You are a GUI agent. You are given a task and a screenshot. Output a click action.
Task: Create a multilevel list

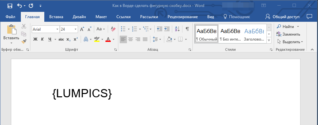pyautogui.click(x=146, y=29)
